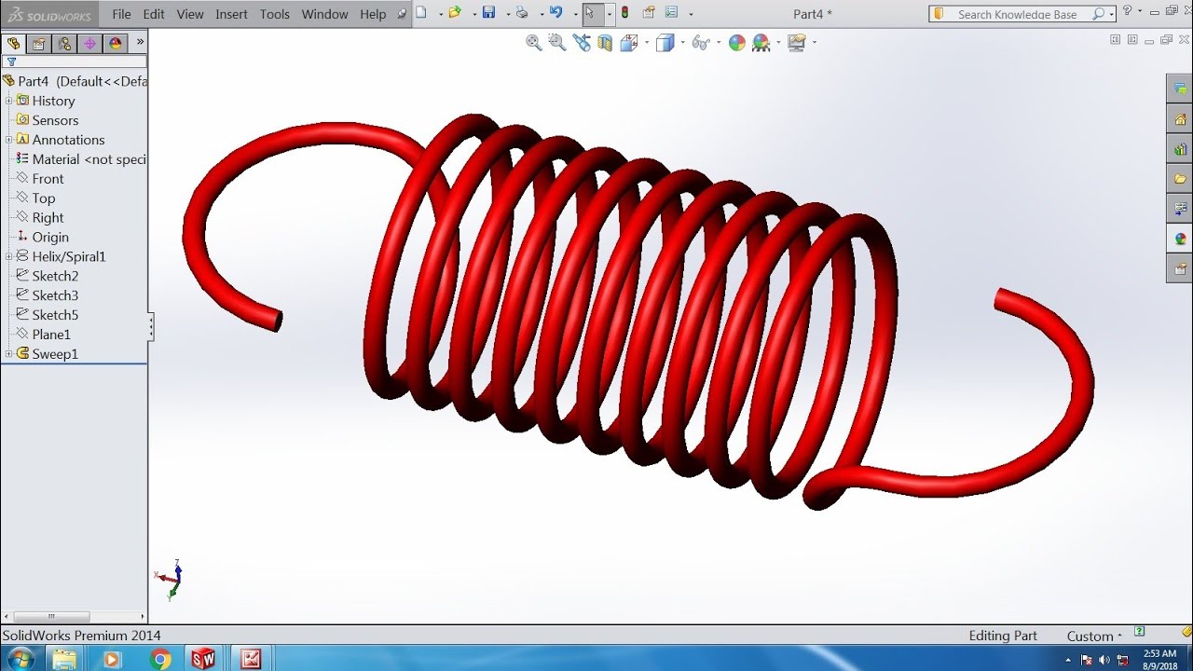The image size is (1193, 671).
Task: Toggle the Section View icon
Action: point(605,43)
